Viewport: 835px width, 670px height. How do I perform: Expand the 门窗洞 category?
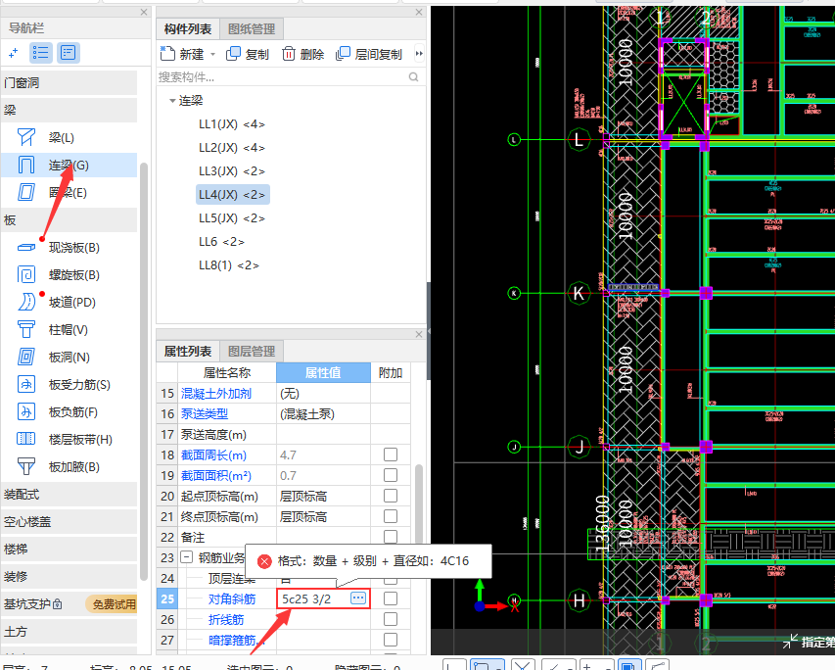[x=70, y=82]
